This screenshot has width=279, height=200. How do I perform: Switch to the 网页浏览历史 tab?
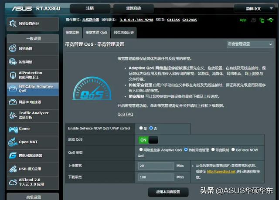tap(124, 33)
